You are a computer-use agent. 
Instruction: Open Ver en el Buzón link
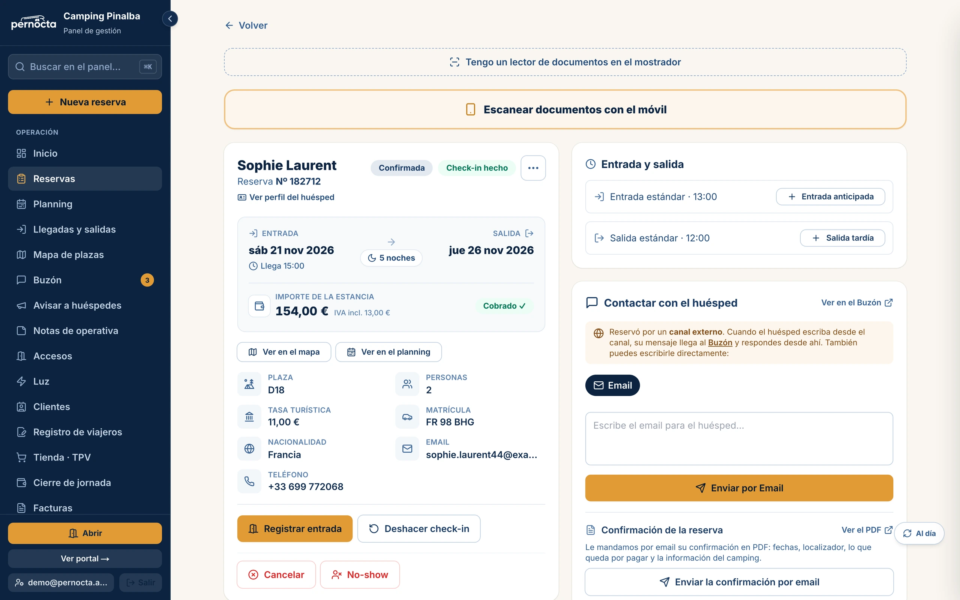(856, 303)
